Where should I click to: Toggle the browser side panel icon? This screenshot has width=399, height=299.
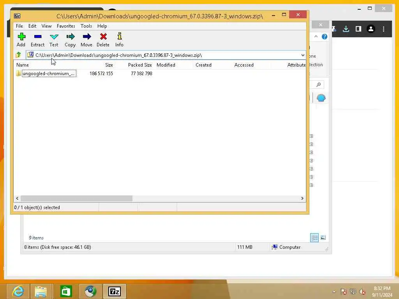pyautogui.click(x=358, y=29)
